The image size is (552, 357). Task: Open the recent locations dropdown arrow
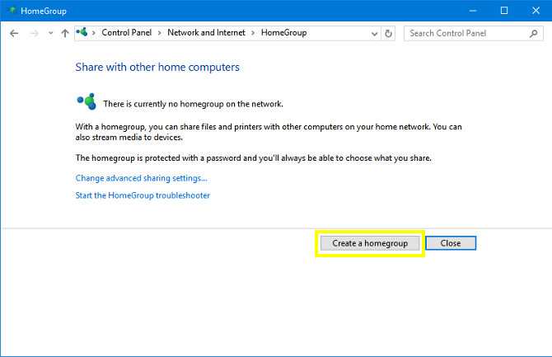click(51, 34)
